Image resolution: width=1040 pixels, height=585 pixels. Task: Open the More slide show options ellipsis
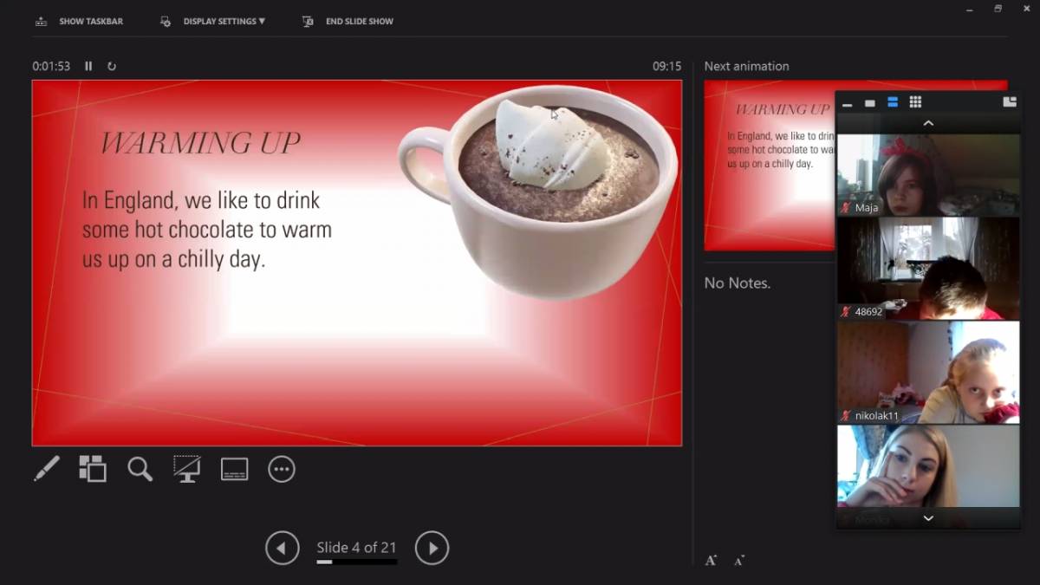pyautogui.click(x=282, y=469)
